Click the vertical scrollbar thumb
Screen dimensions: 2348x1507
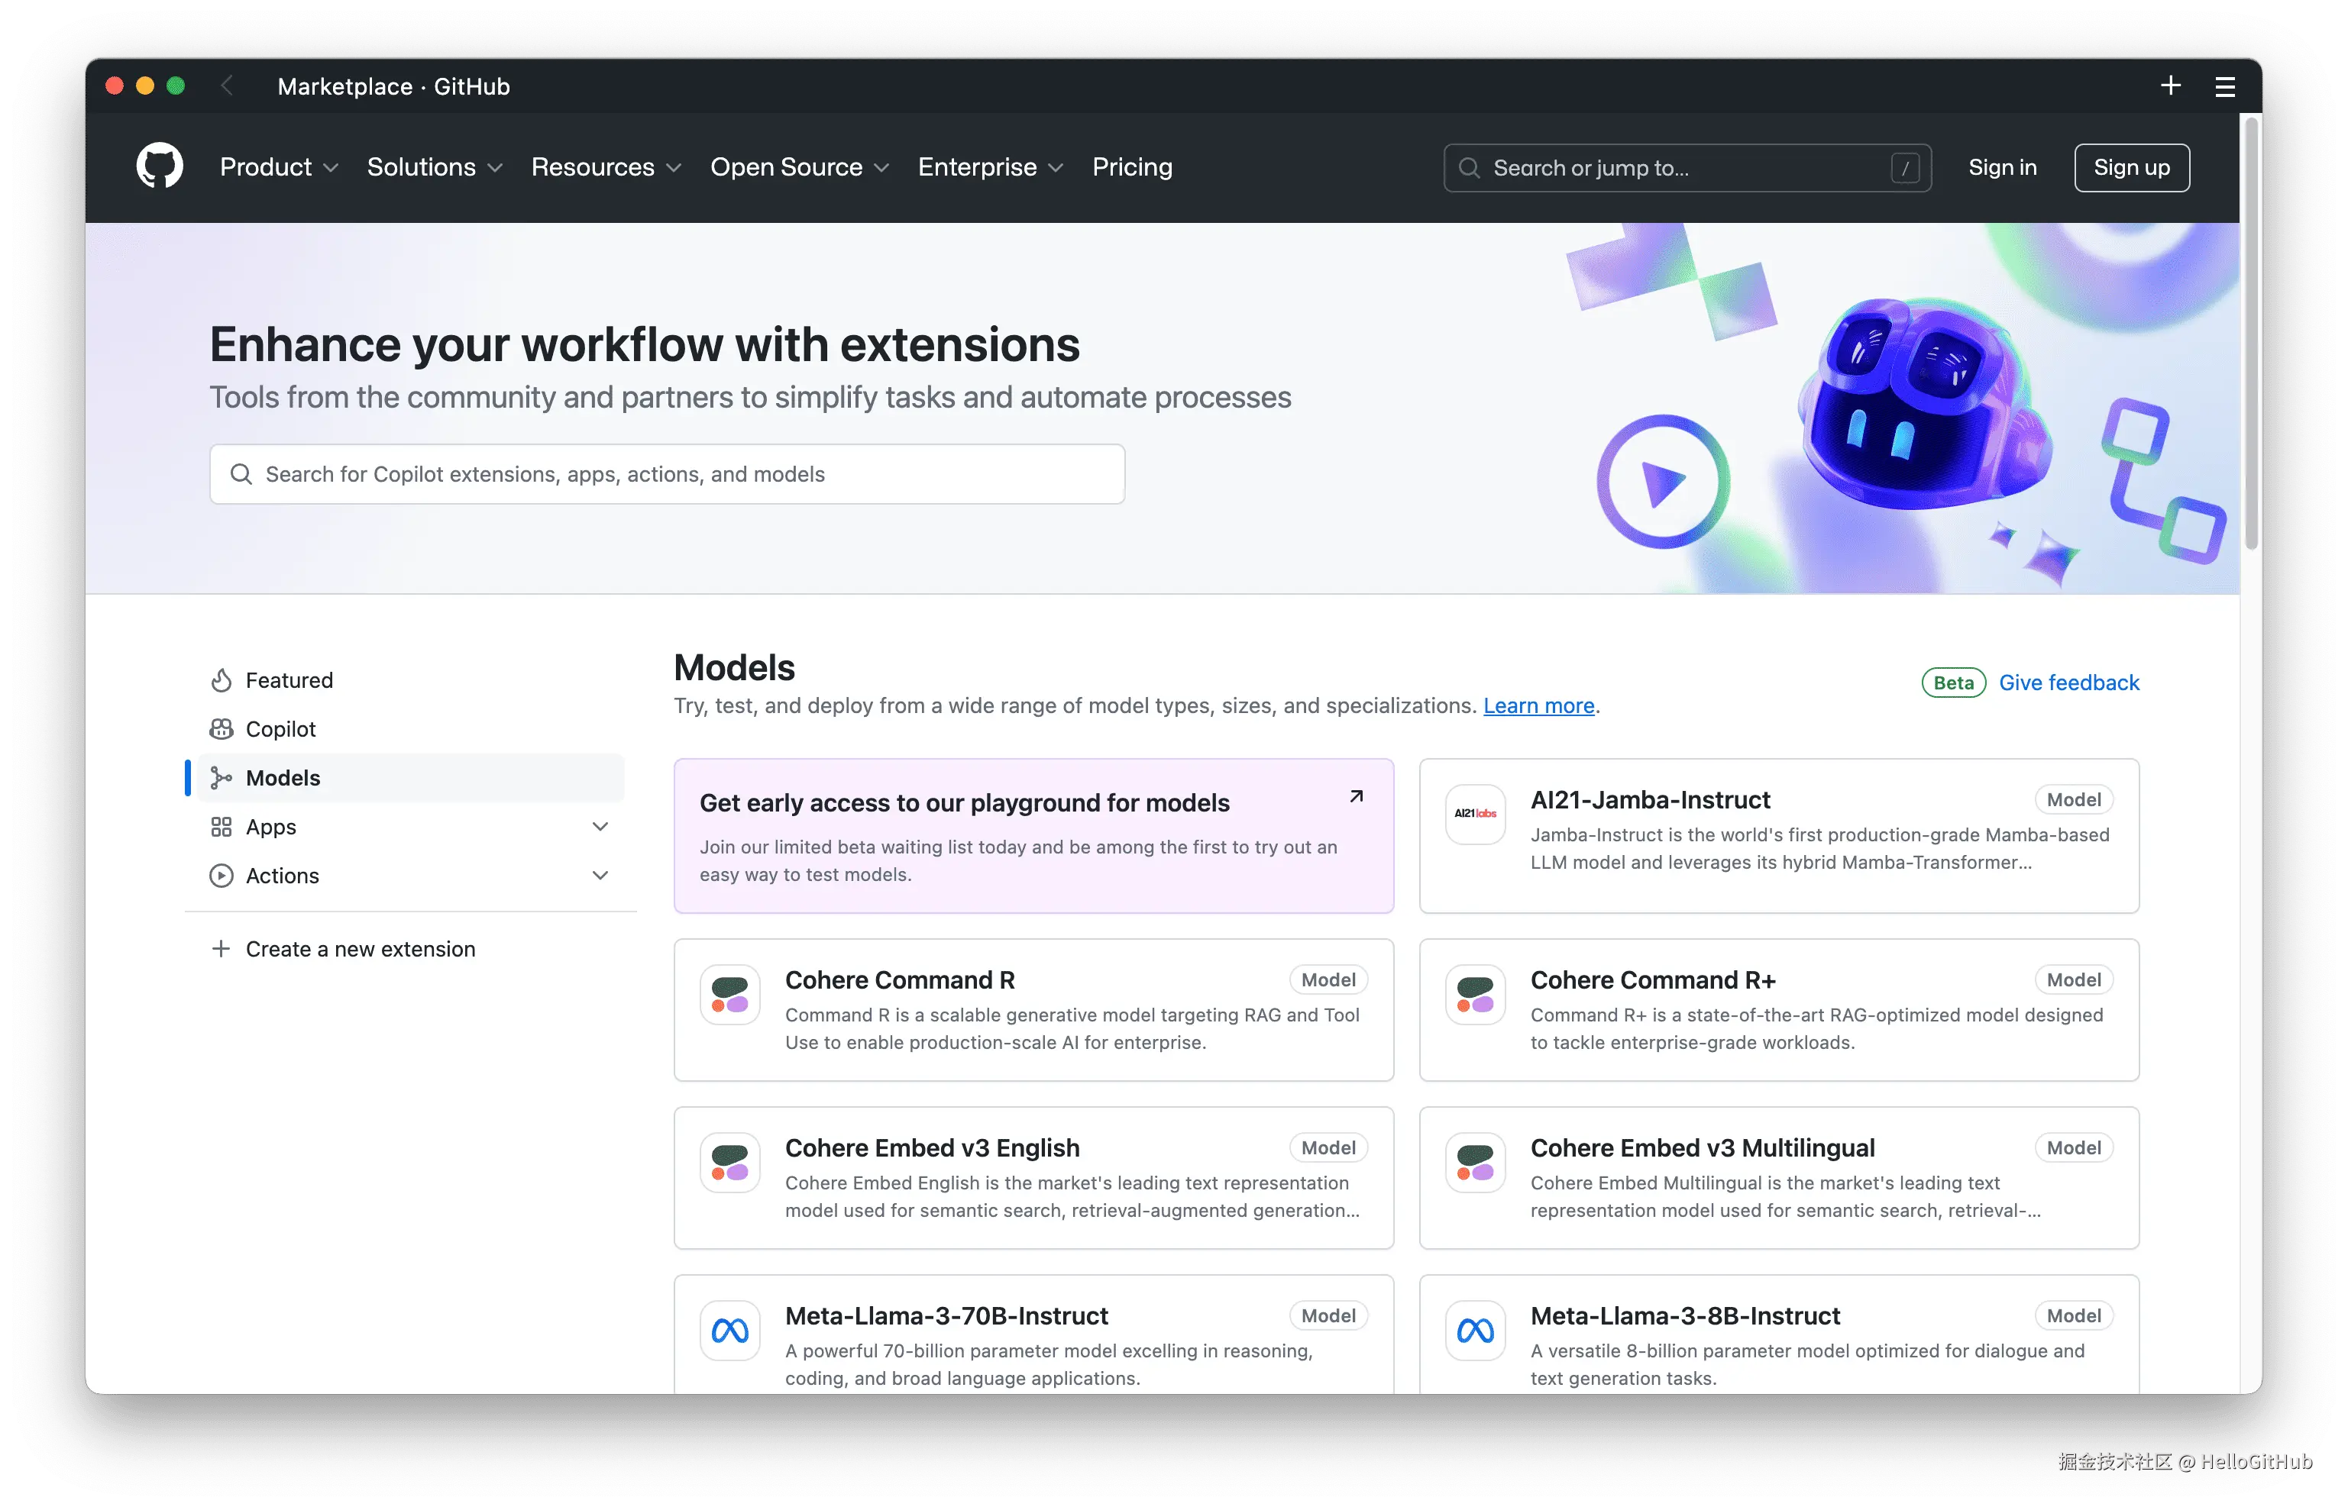[x=2251, y=333]
